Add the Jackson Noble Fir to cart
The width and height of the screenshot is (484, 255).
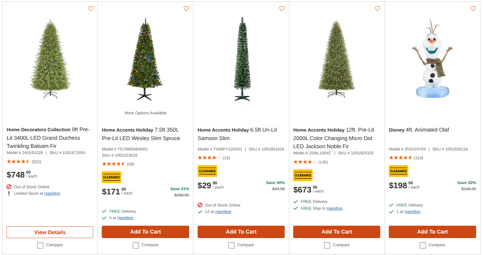[337, 232]
